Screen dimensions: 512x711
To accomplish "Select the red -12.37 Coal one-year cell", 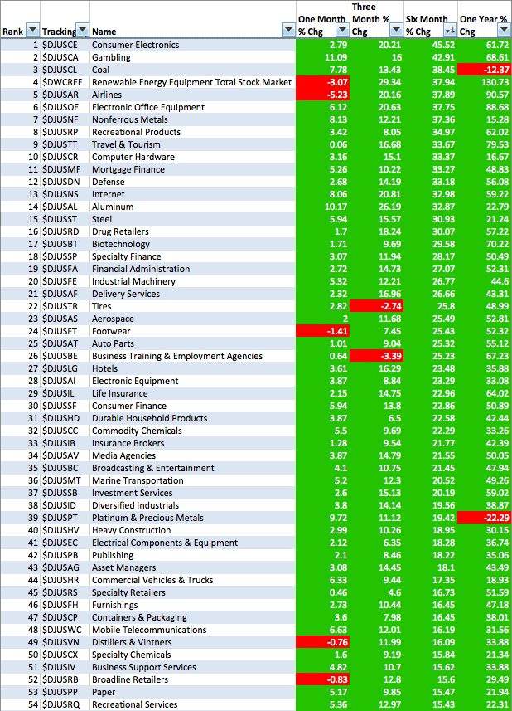I will click(x=485, y=70).
